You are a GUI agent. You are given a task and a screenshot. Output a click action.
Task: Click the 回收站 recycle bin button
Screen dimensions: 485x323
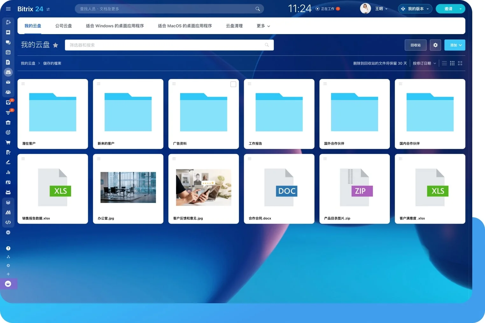point(415,45)
